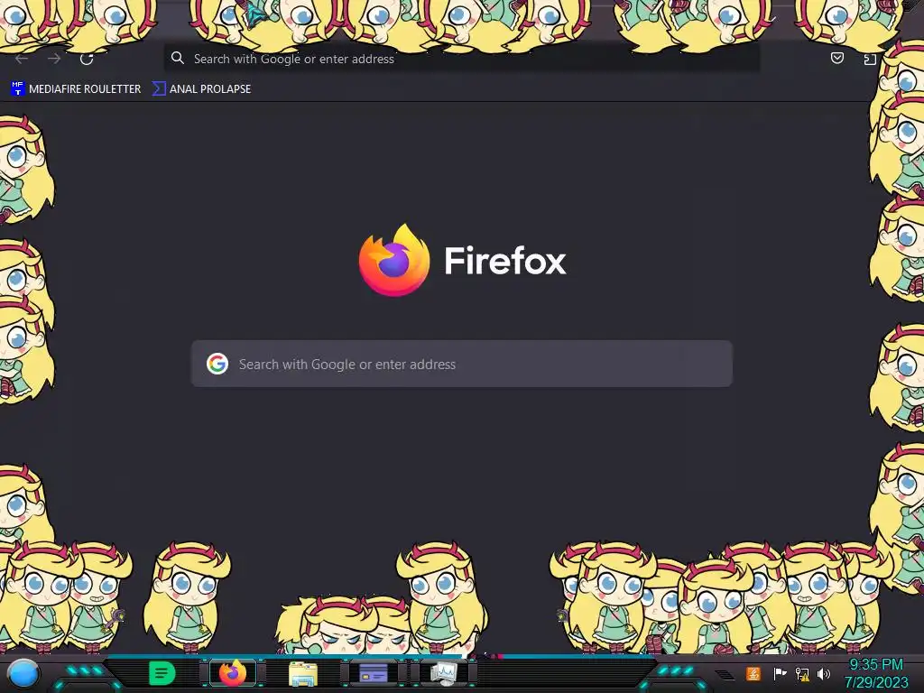Open the Save to Pocket button
The image size is (924, 693).
coord(836,58)
